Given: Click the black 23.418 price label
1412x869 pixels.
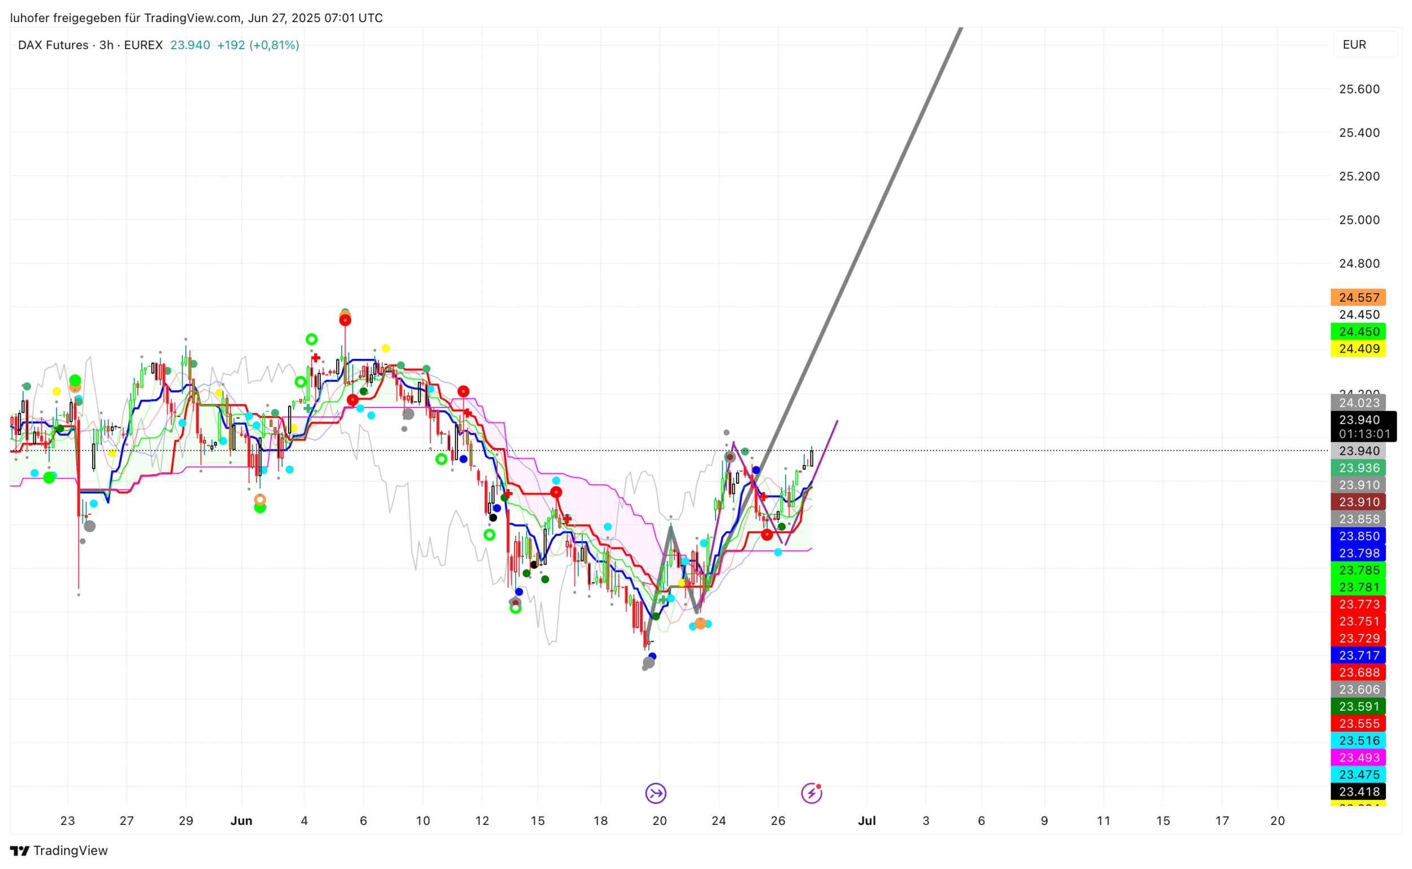Looking at the screenshot, I should tap(1358, 792).
